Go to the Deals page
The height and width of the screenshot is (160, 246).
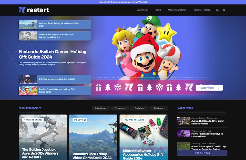tap(158, 10)
